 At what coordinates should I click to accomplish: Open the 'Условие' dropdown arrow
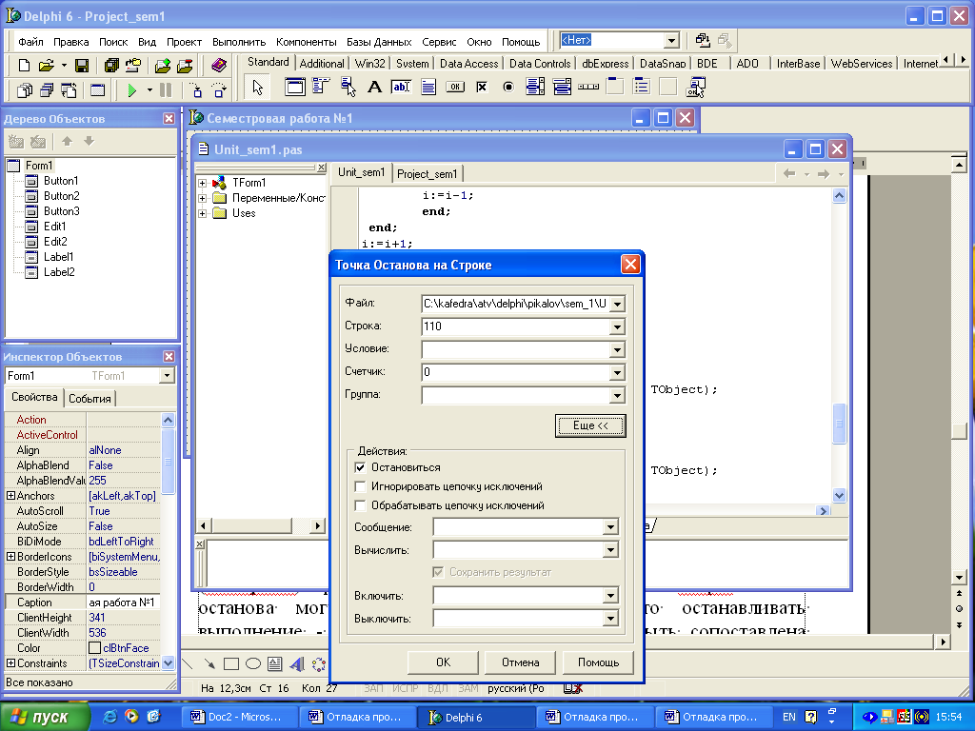click(x=617, y=350)
